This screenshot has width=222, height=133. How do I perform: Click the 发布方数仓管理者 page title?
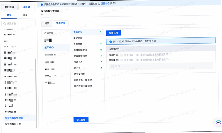(50, 11)
